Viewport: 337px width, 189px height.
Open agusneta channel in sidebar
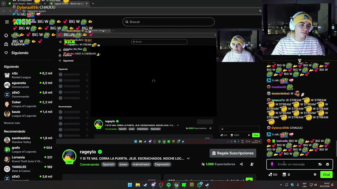[x=28, y=85]
